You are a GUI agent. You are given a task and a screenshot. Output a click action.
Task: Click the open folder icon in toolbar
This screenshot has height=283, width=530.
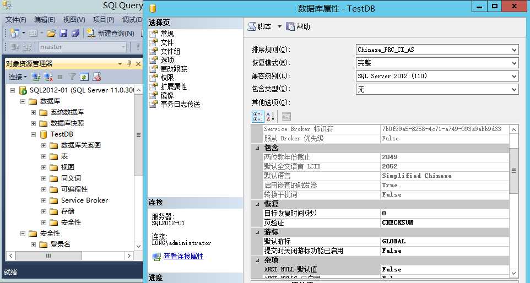click(x=51, y=33)
